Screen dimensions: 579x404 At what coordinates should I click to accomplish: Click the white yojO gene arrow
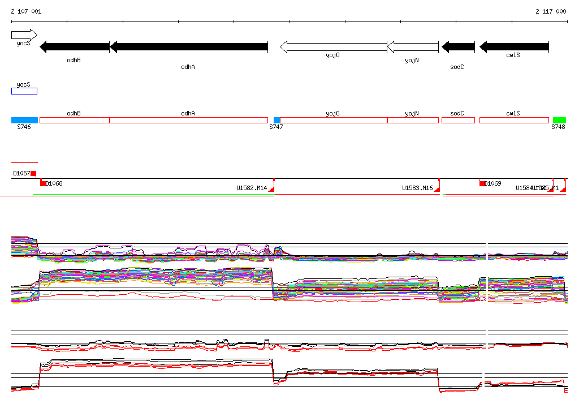(x=333, y=47)
